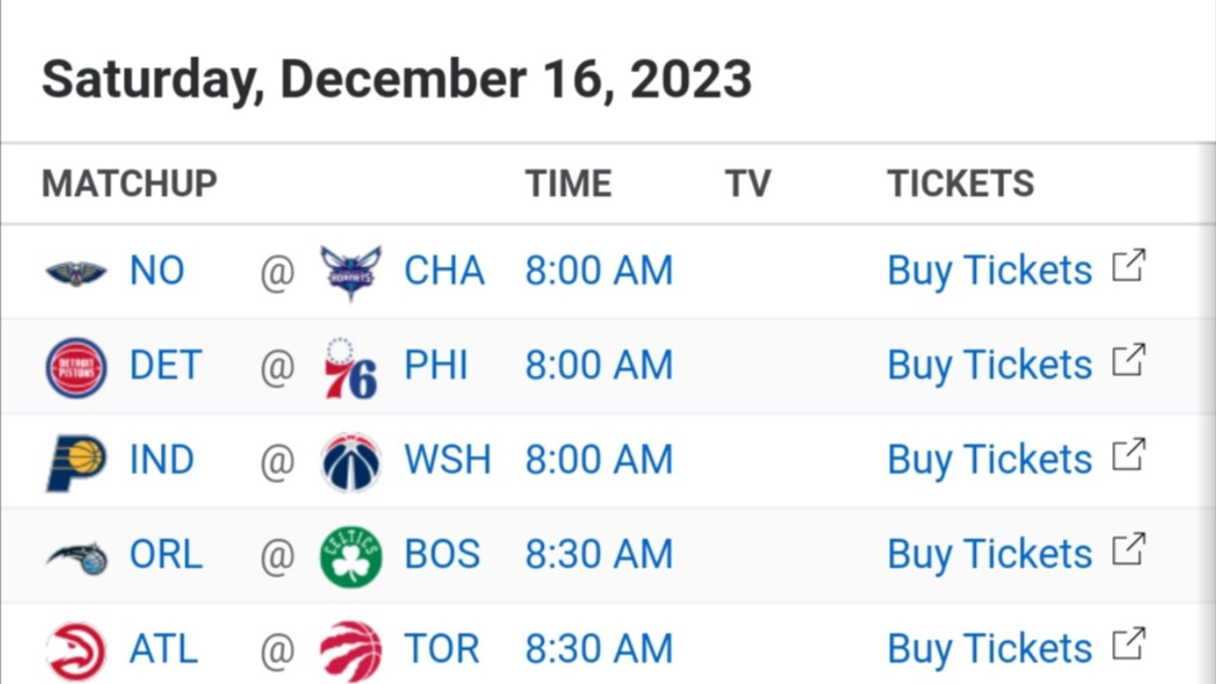Viewport: 1216px width, 684px height.
Task: Open the Detroit Pistons logo
Action: (76, 367)
